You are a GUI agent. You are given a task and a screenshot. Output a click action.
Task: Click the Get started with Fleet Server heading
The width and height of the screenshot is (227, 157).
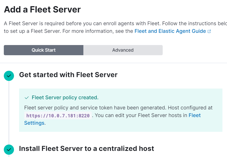68,75
